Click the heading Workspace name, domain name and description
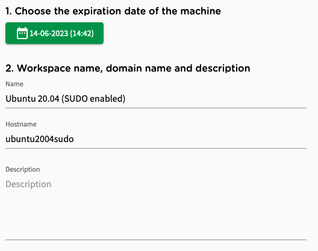This screenshot has width=318, height=251. tap(128, 69)
